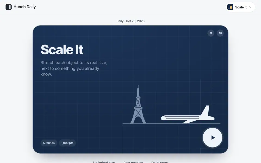The width and height of the screenshot is (261, 163).
Task: Click the 1,000 pts pill
Action: 67,143
